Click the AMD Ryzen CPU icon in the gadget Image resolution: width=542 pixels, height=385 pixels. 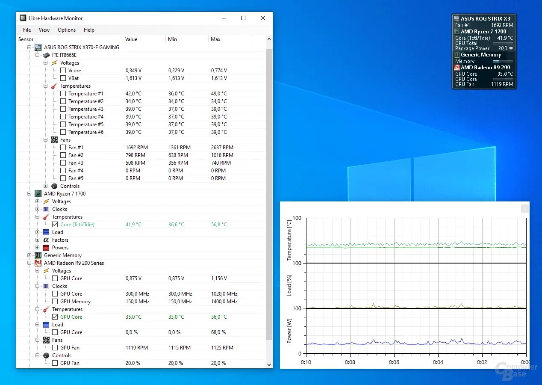(x=457, y=32)
